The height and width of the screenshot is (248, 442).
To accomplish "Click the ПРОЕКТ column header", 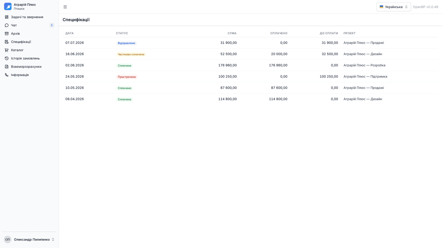I will pos(349,33).
